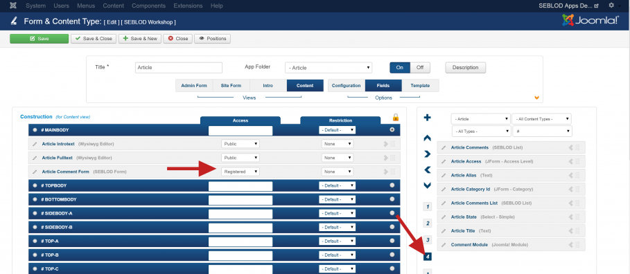Select radio button on TOP-A row right side

[x=392, y=241]
